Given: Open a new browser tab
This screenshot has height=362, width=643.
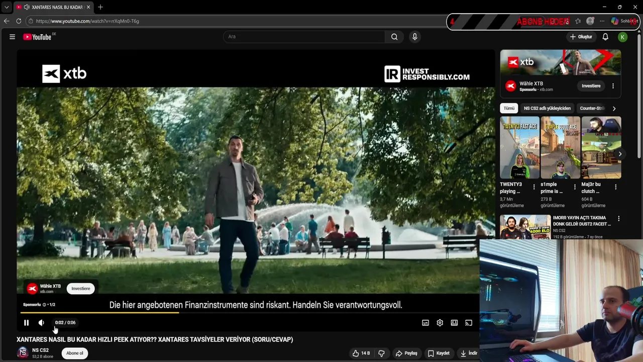Looking at the screenshot, I should pos(100,7).
